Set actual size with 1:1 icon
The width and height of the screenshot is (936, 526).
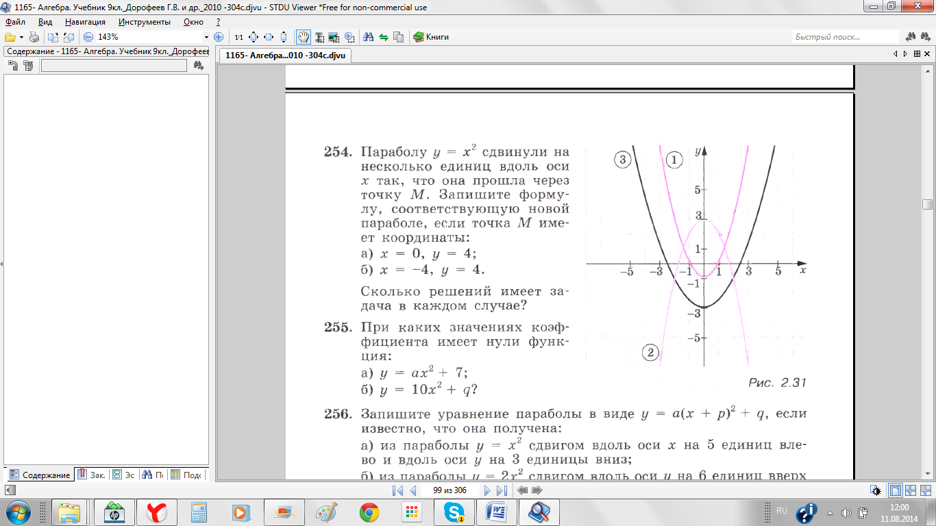point(238,37)
